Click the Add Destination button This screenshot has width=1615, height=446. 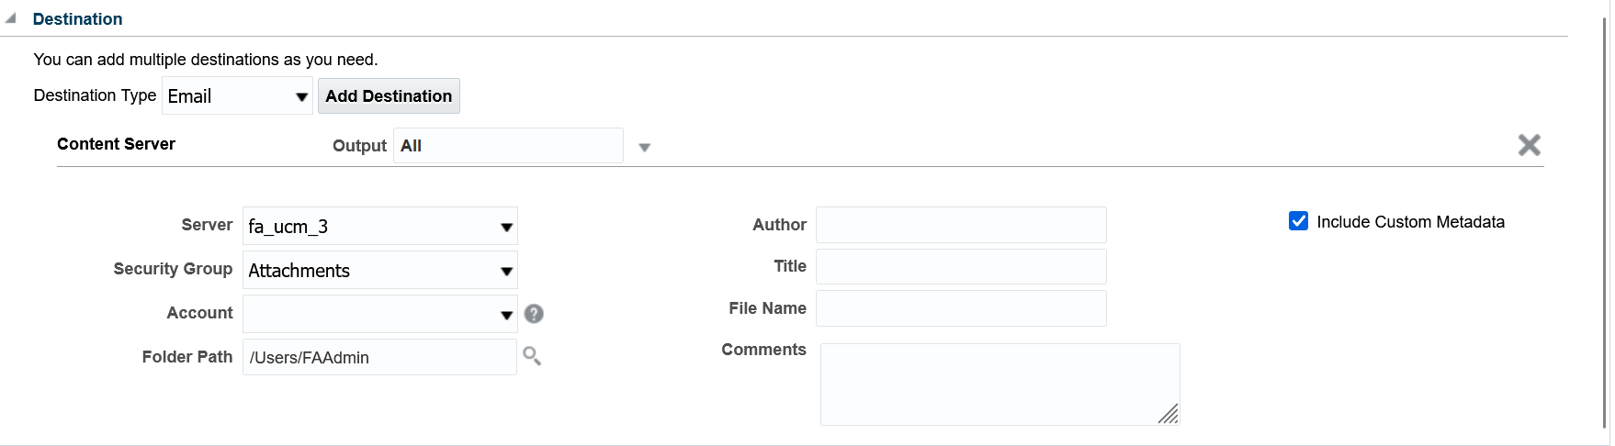389,96
